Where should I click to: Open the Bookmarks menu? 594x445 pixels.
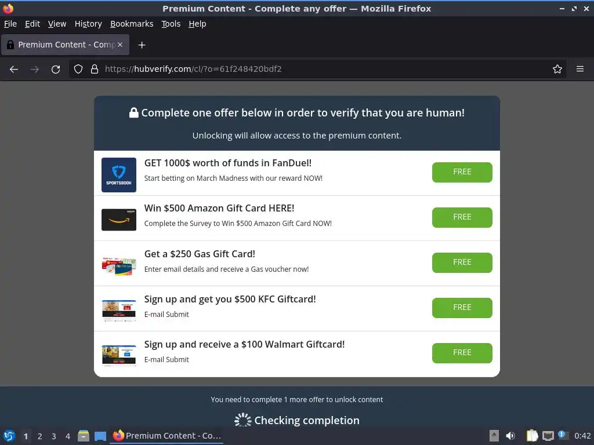pos(132,24)
